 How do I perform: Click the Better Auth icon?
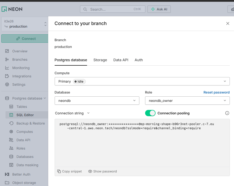7,174
